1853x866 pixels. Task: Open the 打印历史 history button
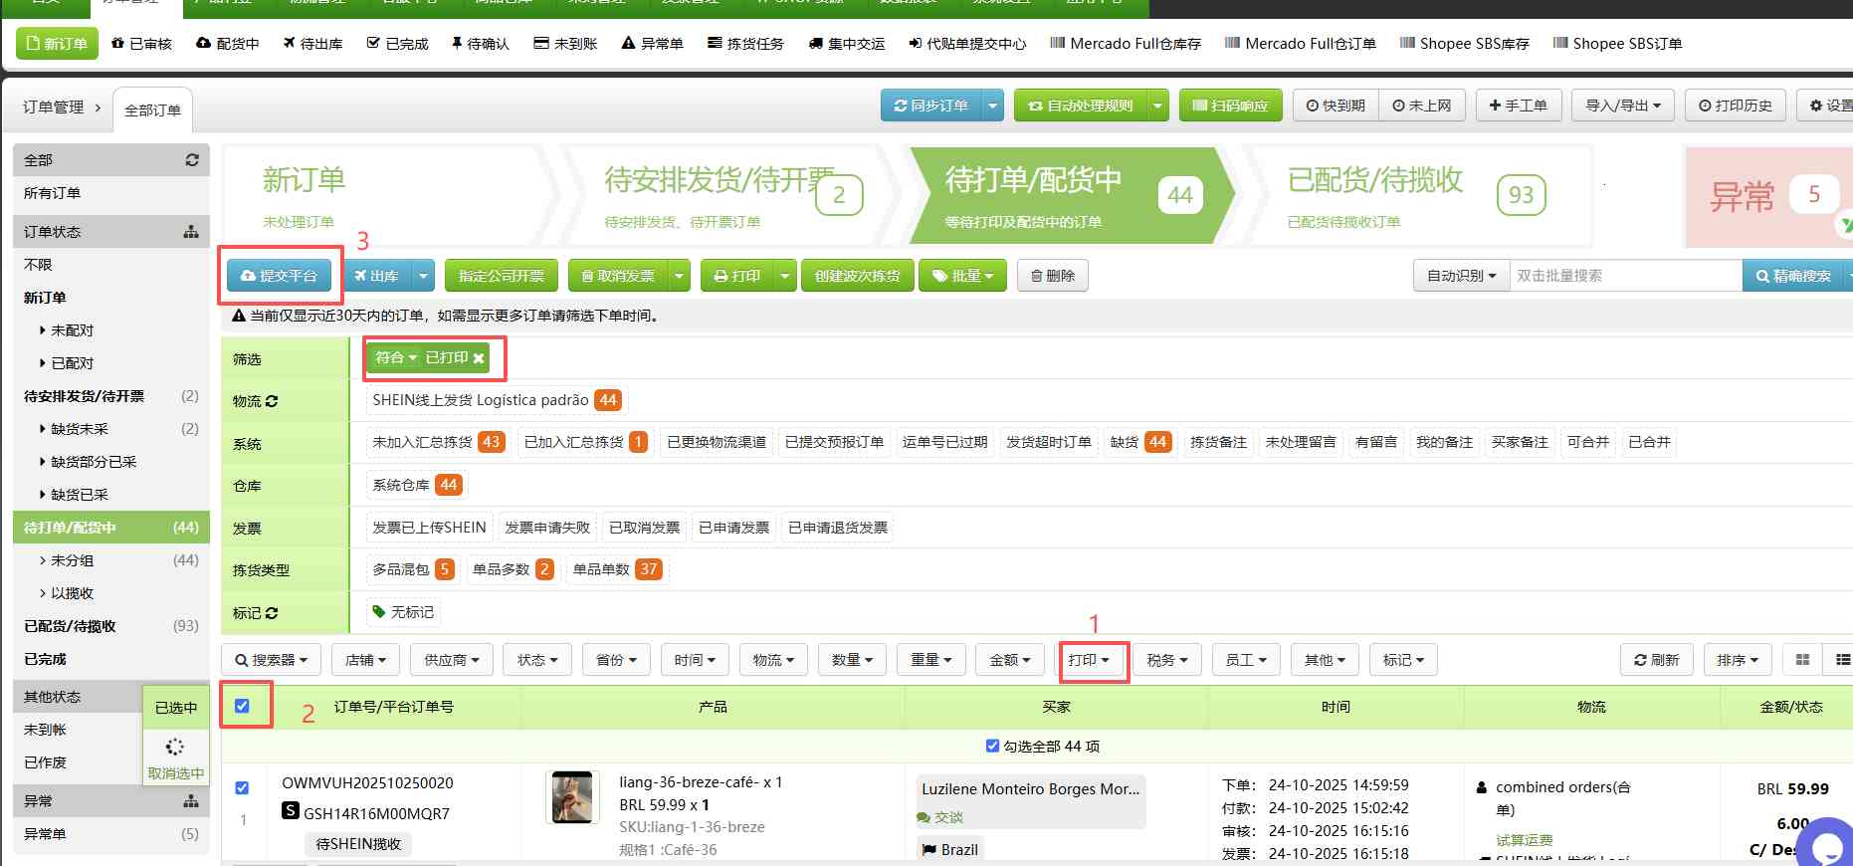pos(1735,106)
